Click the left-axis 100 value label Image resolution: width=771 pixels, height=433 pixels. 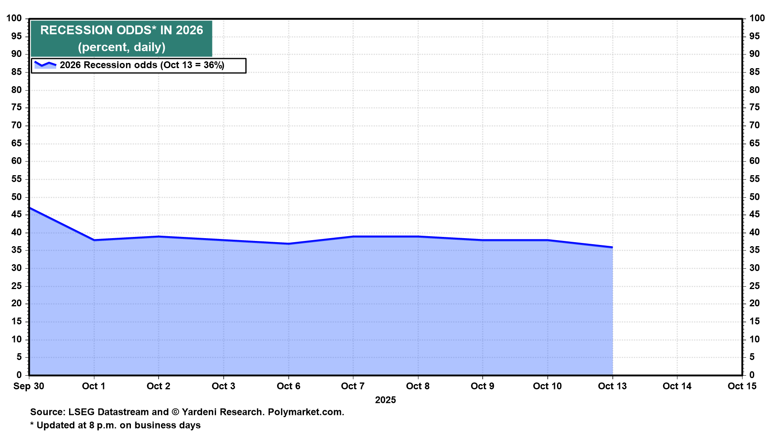pyautogui.click(x=14, y=18)
